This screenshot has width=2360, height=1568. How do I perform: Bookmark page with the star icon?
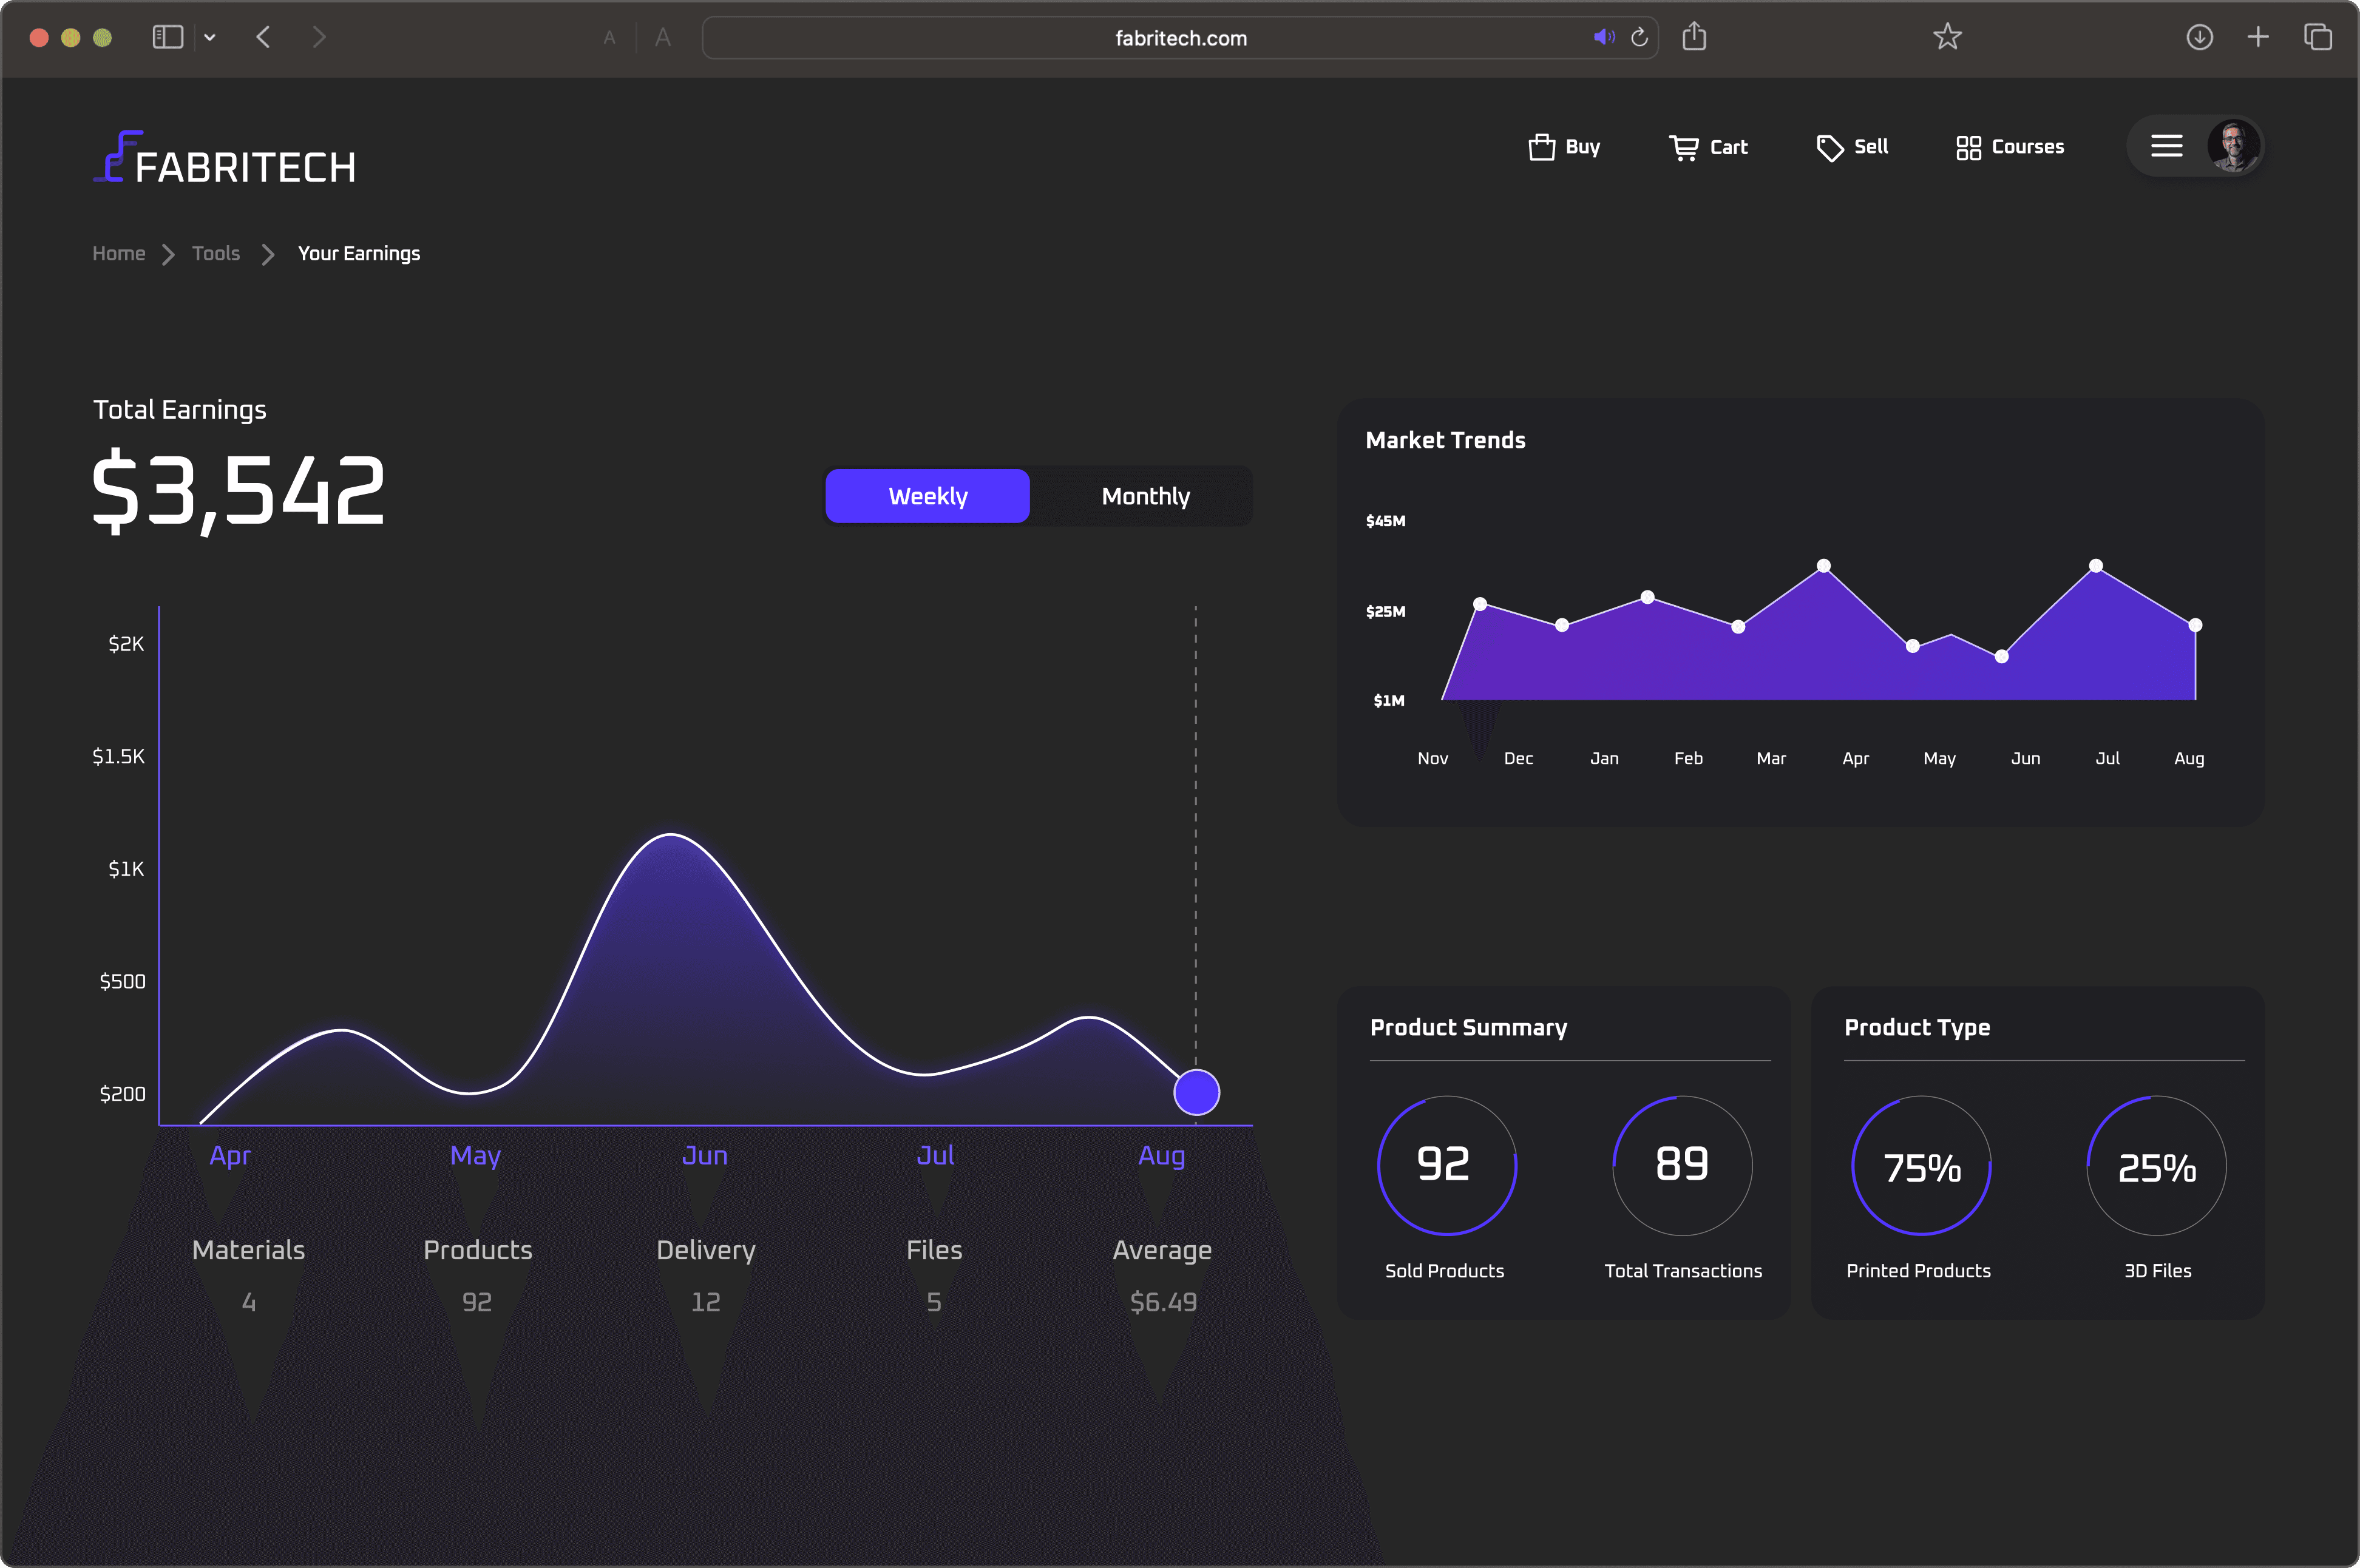[1947, 38]
